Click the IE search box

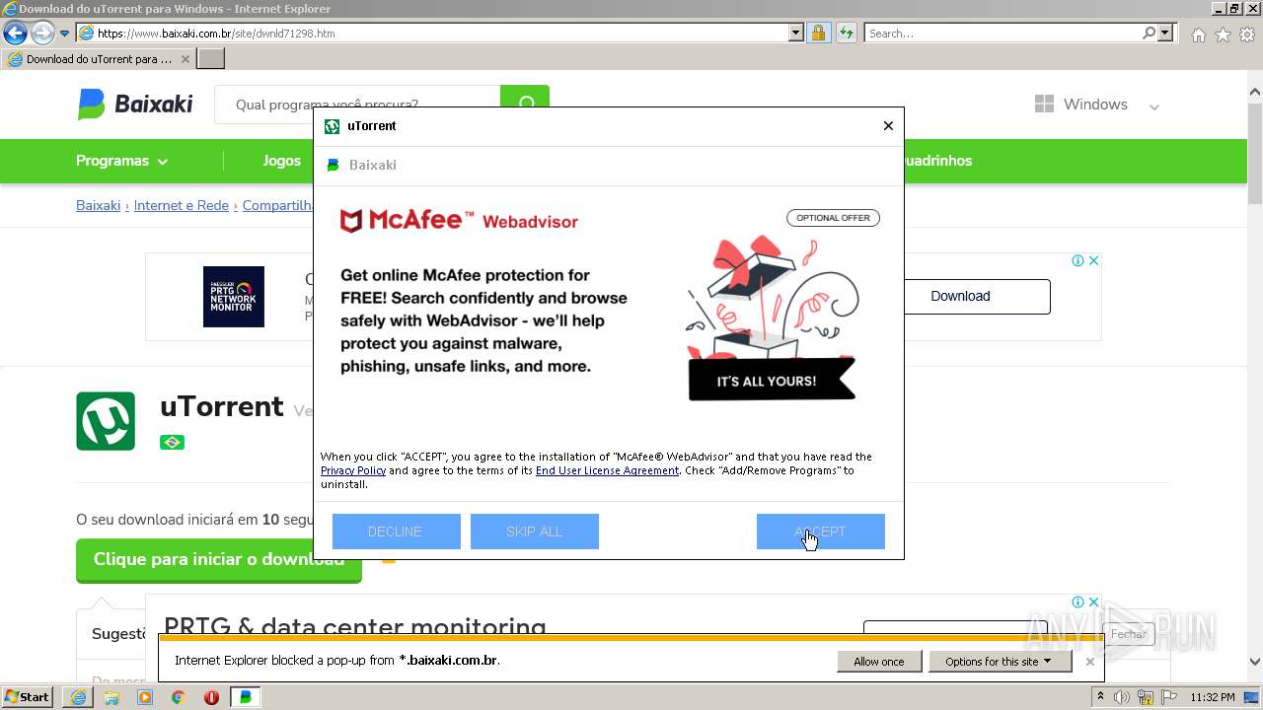[x=1003, y=34]
